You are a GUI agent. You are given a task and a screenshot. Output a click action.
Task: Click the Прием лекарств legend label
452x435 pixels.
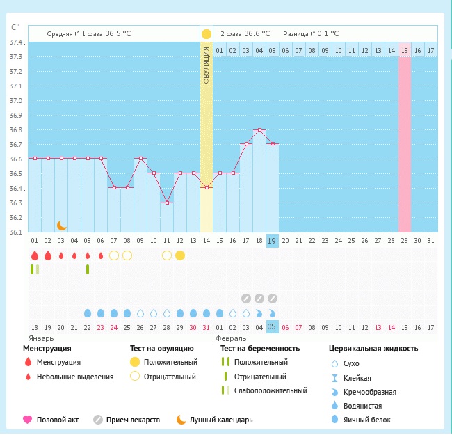pos(134,420)
